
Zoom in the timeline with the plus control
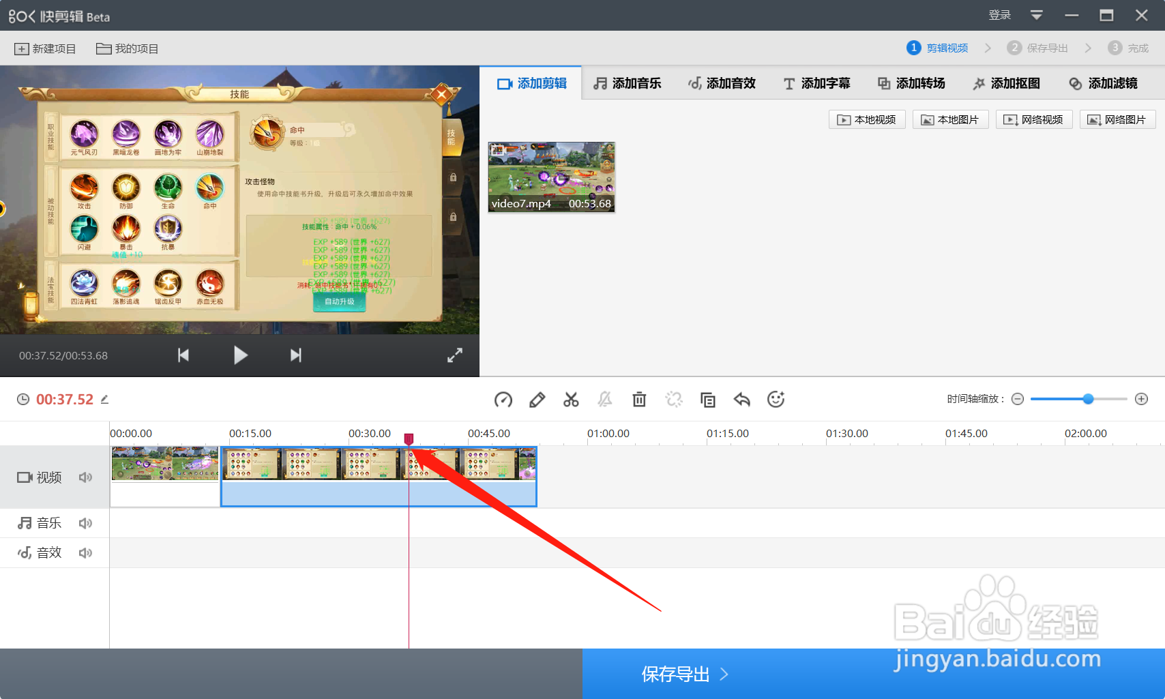pos(1142,399)
